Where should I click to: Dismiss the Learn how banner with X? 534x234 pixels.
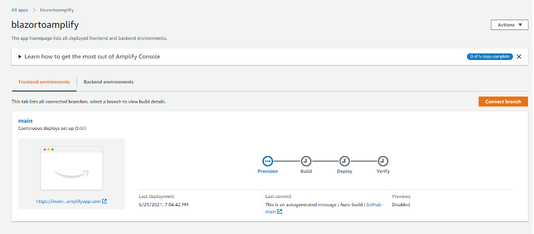(519, 56)
